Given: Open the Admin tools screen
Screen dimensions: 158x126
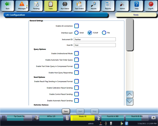Looking at the screenshot, I should pyautogui.click(x=122, y=5).
